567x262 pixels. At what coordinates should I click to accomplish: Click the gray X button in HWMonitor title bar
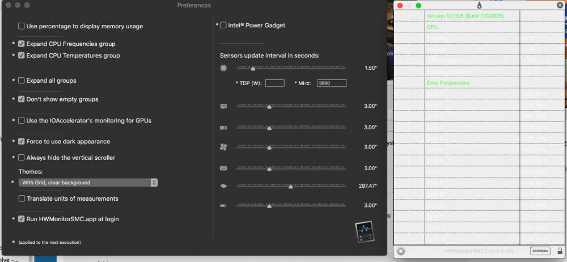[560, 5]
